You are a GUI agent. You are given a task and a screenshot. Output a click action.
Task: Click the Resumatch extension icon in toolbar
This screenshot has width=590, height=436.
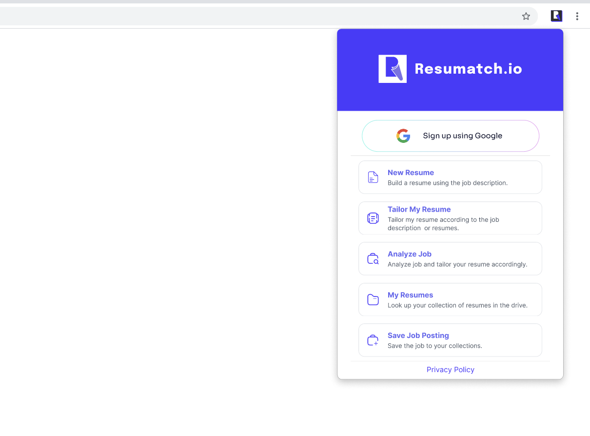(x=556, y=16)
